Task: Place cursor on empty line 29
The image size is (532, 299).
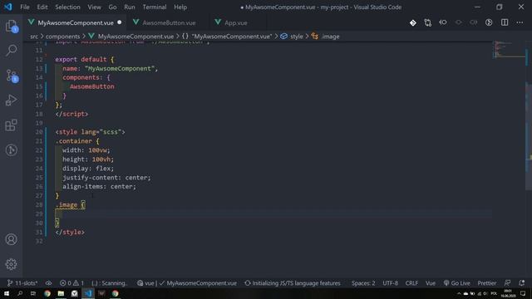Action: point(273,214)
